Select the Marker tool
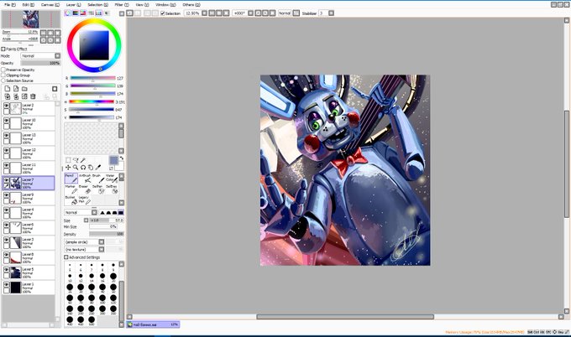Image resolution: width=571 pixels, height=337 pixels. click(x=71, y=189)
